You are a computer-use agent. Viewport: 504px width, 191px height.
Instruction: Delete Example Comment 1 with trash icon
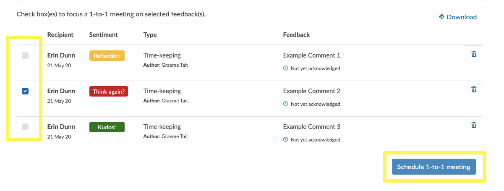tap(474, 54)
